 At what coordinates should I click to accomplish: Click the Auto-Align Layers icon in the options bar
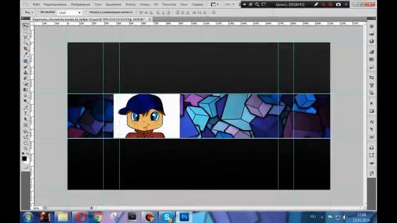click(214, 12)
